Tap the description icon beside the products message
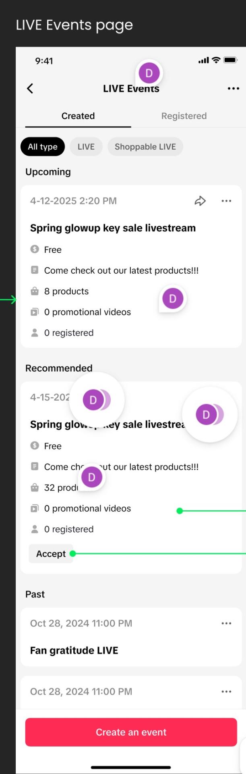The image size is (246, 774). (x=35, y=270)
